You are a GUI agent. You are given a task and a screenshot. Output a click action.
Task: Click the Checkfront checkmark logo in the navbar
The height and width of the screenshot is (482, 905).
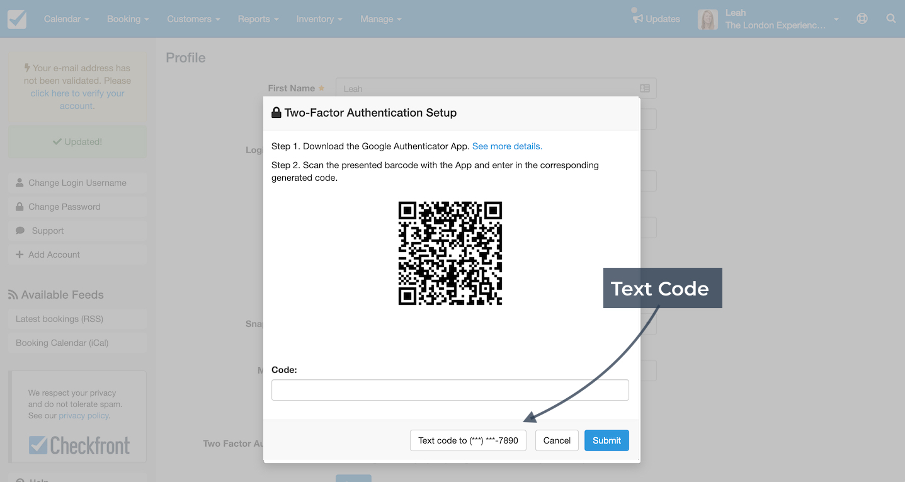(x=17, y=19)
